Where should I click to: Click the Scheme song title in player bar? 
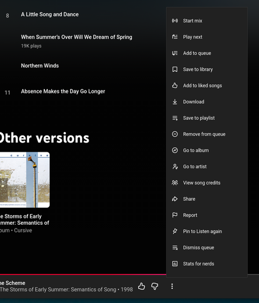12,283
